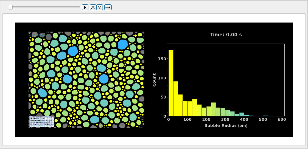This screenshot has height=149, width=308.
Task: Click the small cyan histogram bar near 500
Action: (265, 116)
